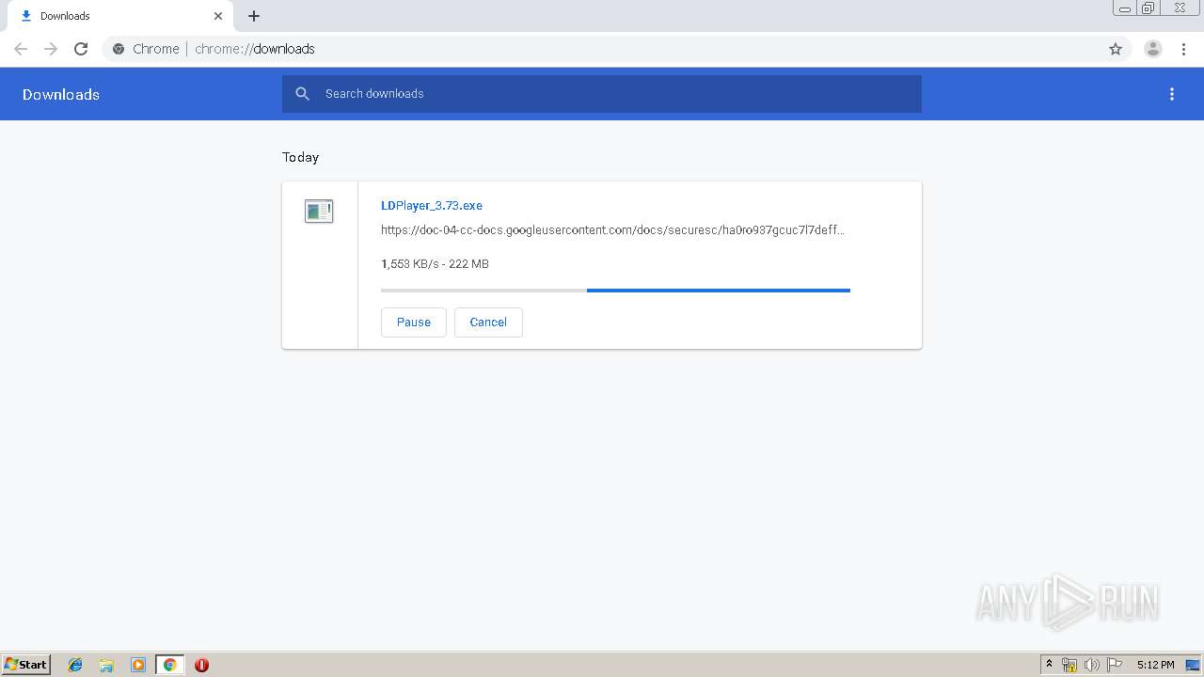Open the Windows Start menu
This screenshot has width=1204, height=677.
point(26,664)
